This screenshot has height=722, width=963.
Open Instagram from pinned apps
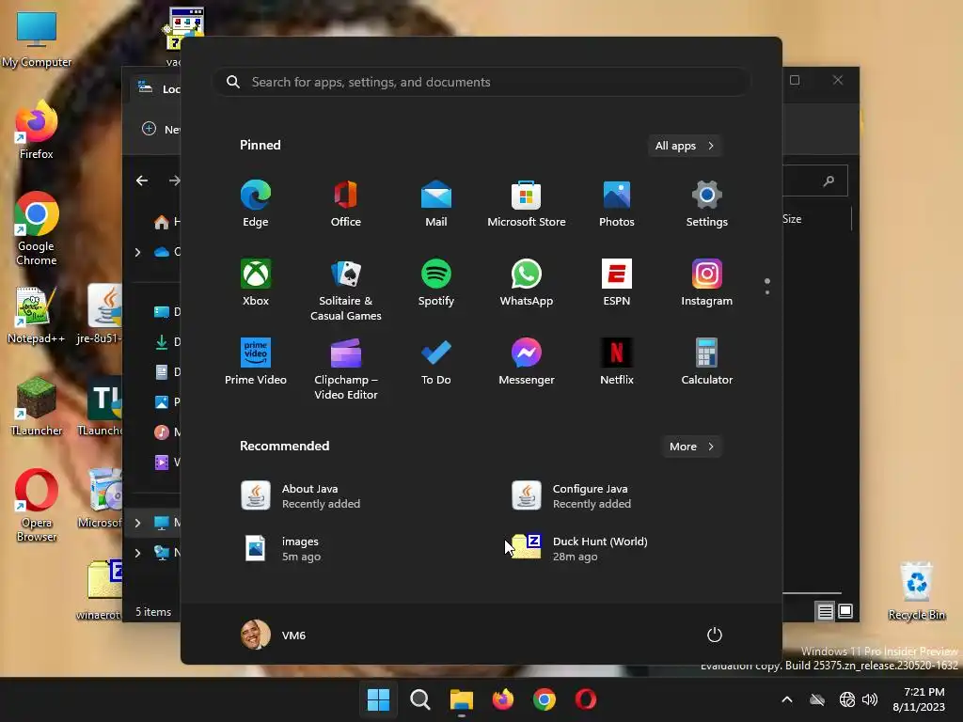pyautogui.click(x=707, y=283)
